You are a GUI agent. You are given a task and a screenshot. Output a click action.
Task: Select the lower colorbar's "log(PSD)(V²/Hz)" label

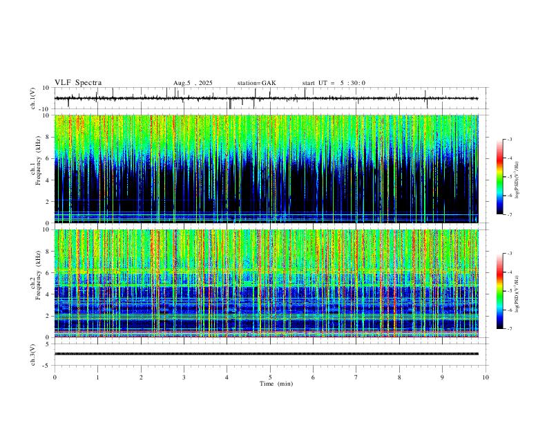pos(517,294)
